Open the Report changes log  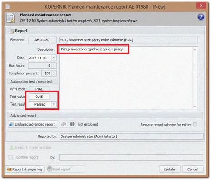coord(25,169)
